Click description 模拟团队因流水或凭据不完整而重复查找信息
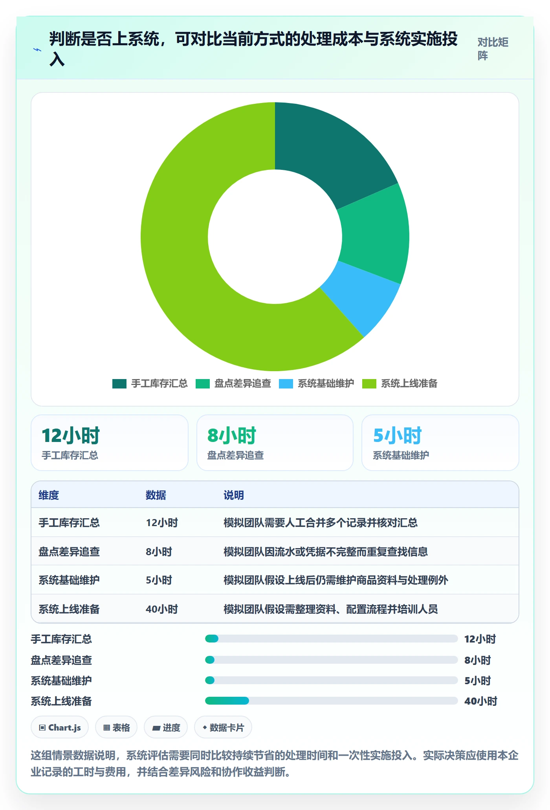Viewport: 550px width, 810px height. point(326,552)
